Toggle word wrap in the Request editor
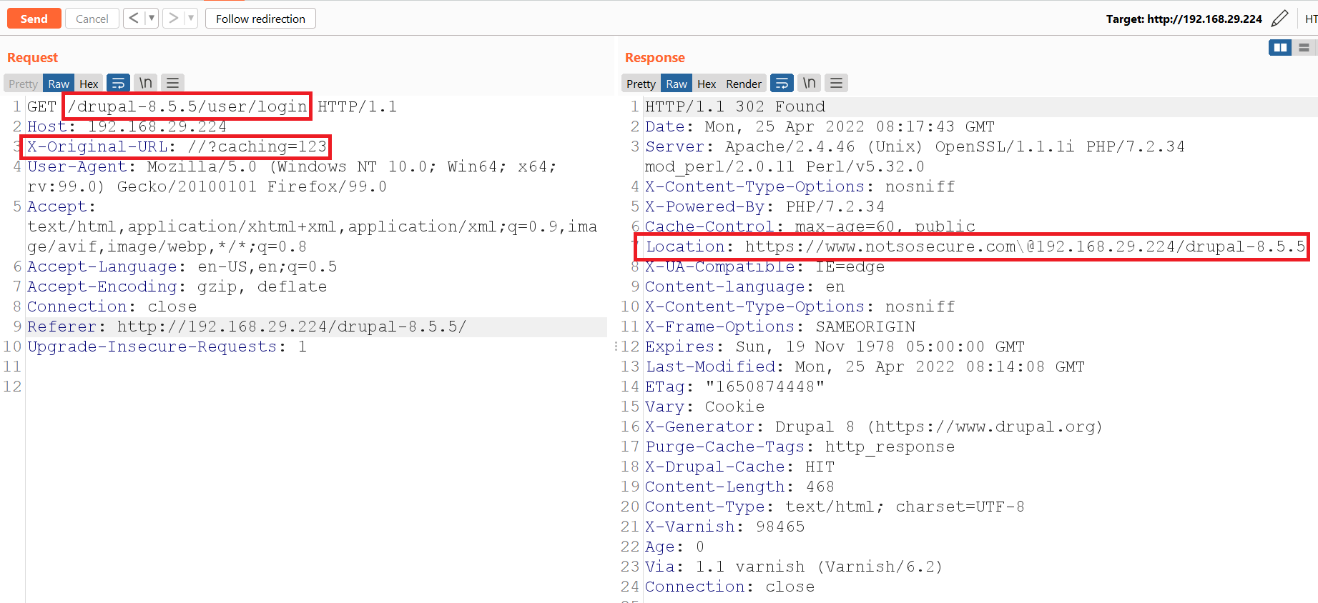Screen dimensions: 1318x603 click(x=118, y=84)
